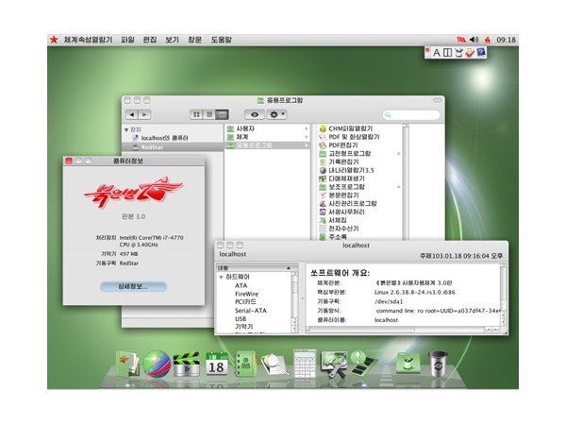
Task: Click the file manager search field
Action: pos(411,115)
